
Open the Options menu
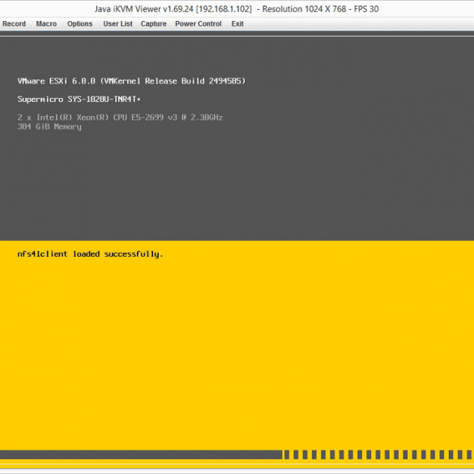tap(79, 23)
